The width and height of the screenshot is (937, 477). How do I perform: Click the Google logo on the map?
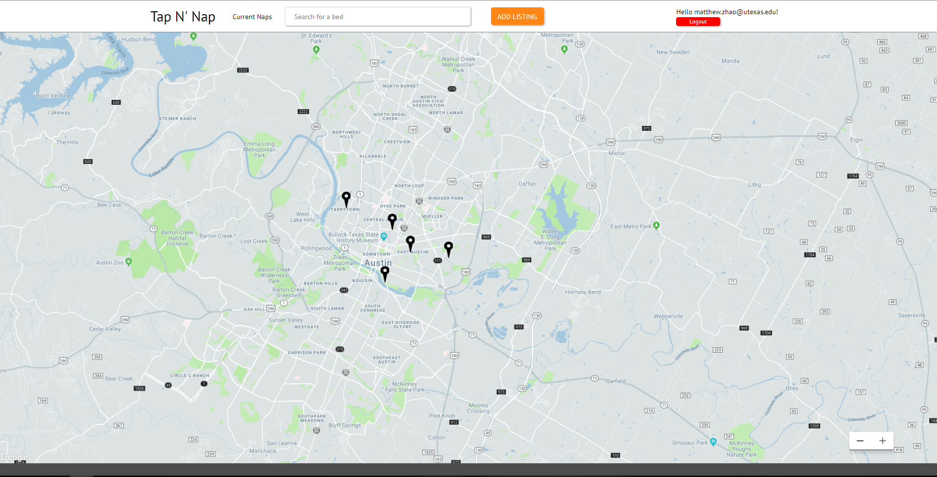click(14, 457)
